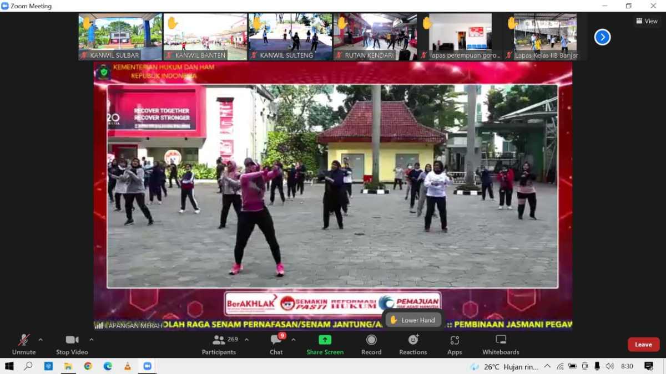
Task: Expand audio options arrow beside Unmute
Action: click(41, 340)
